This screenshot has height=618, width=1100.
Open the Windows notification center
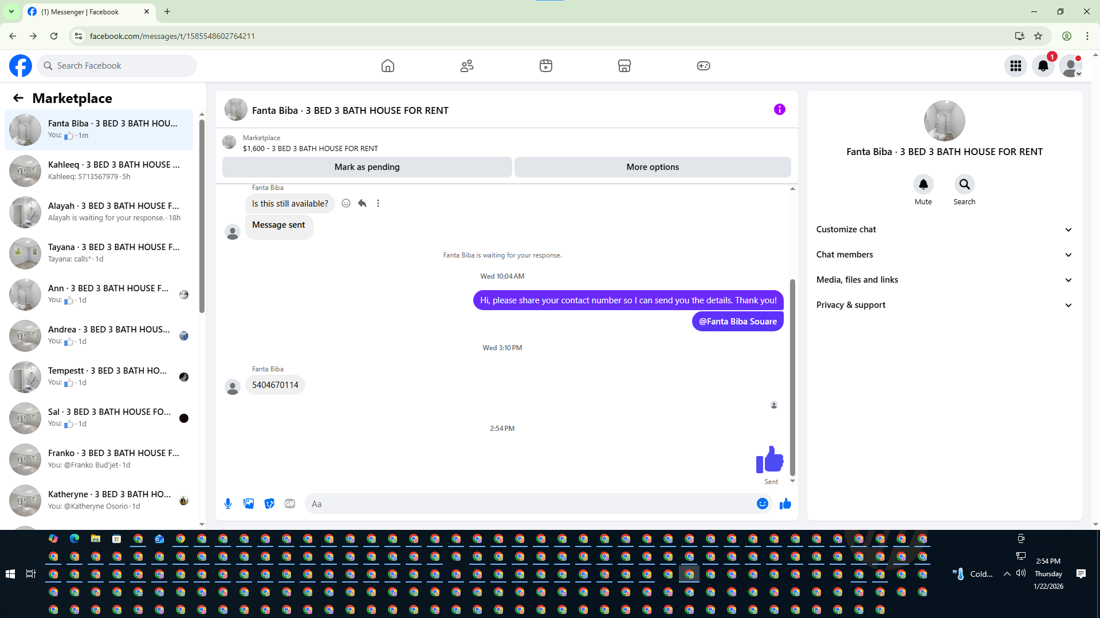pos(1081,574)
